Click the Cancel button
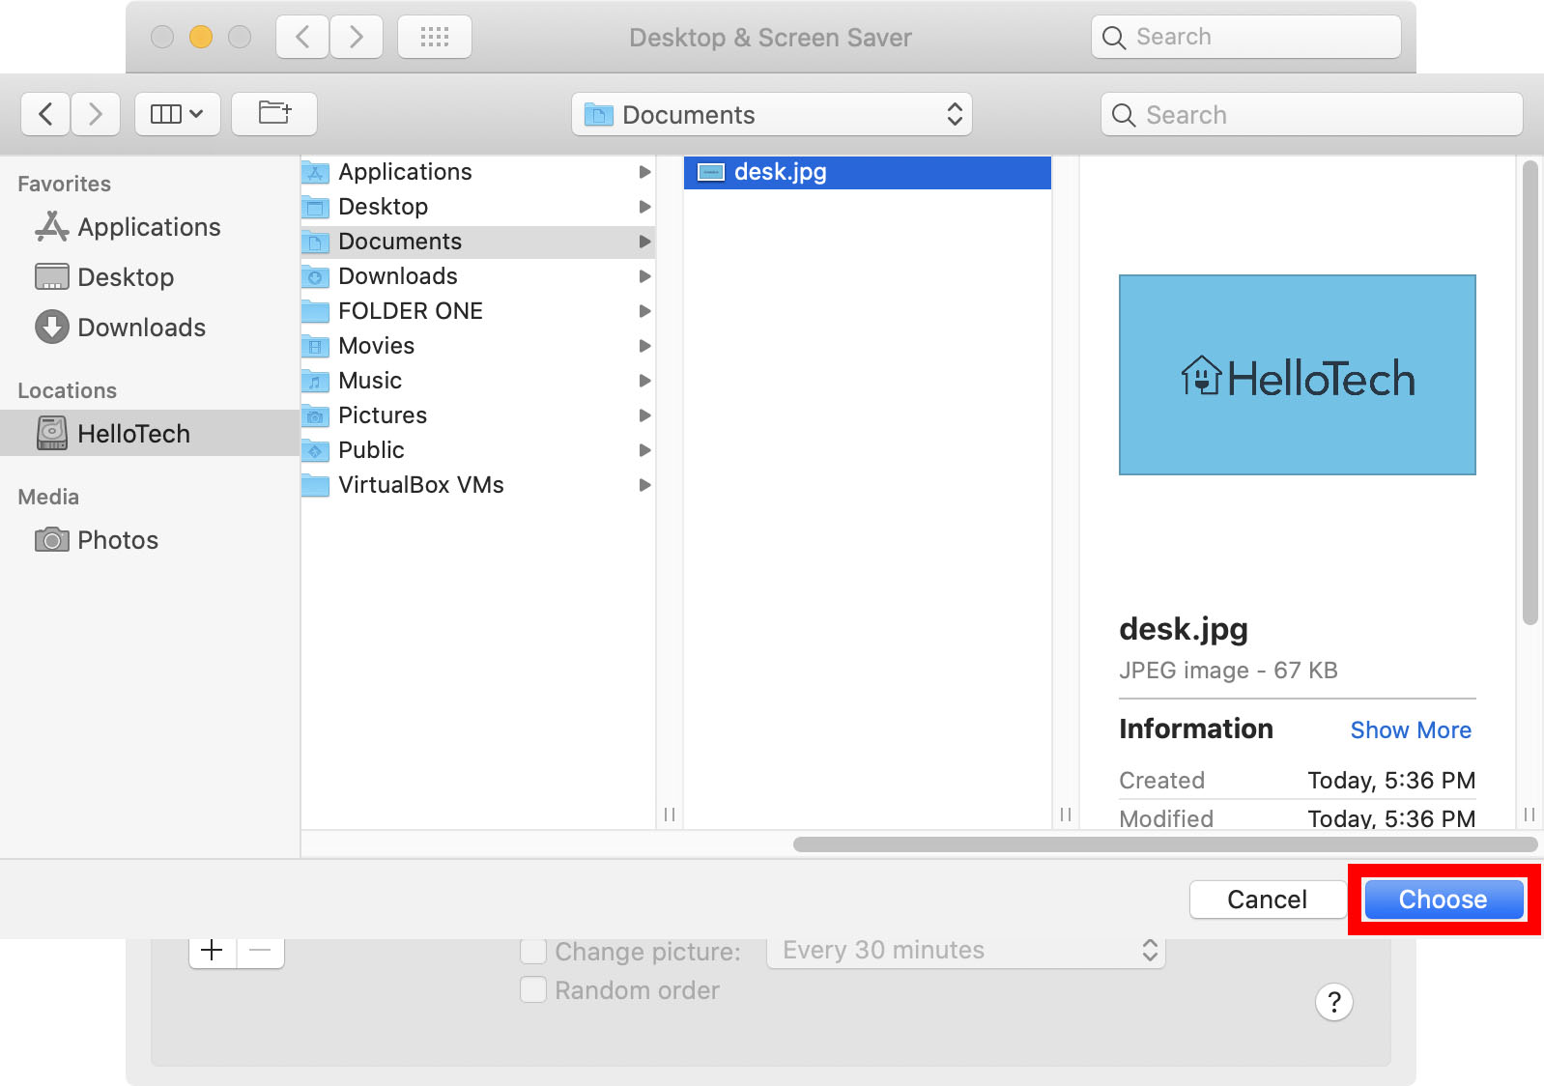 (1267, 900)
